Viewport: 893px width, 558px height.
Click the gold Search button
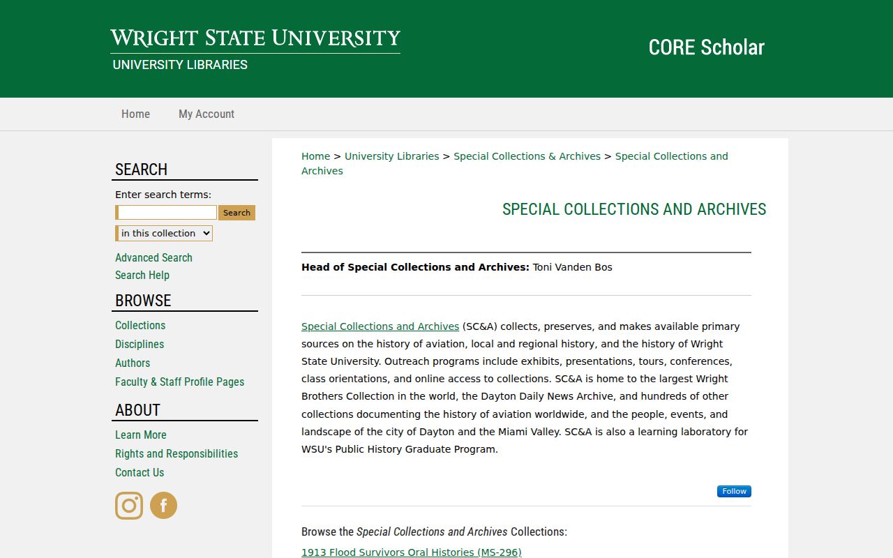(x=237, y=213)
